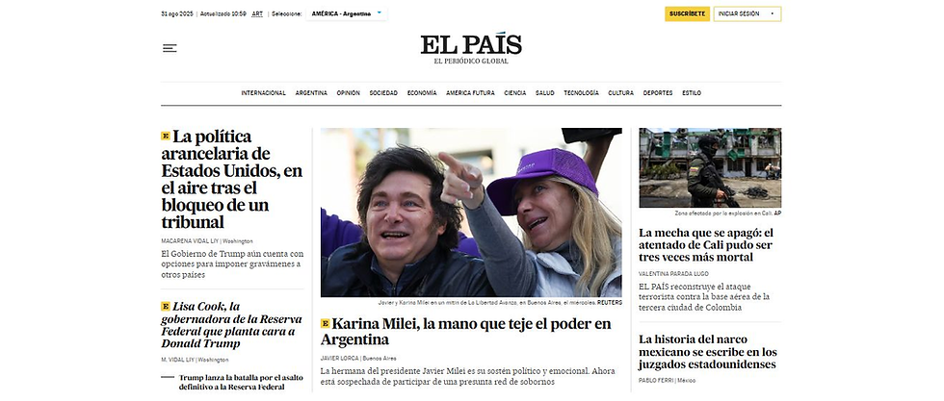Open the TECNOLOGÍA section
The width and height of the screenshot is (944, 401).
581,93
